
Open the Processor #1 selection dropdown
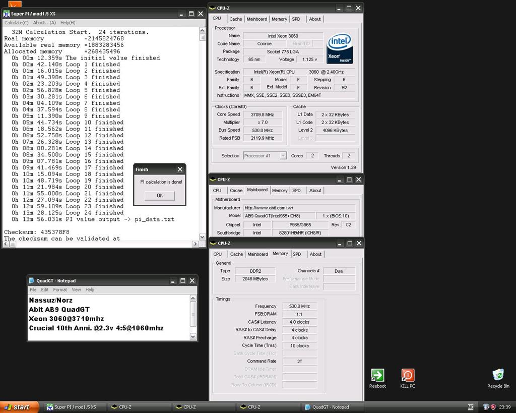283,156
